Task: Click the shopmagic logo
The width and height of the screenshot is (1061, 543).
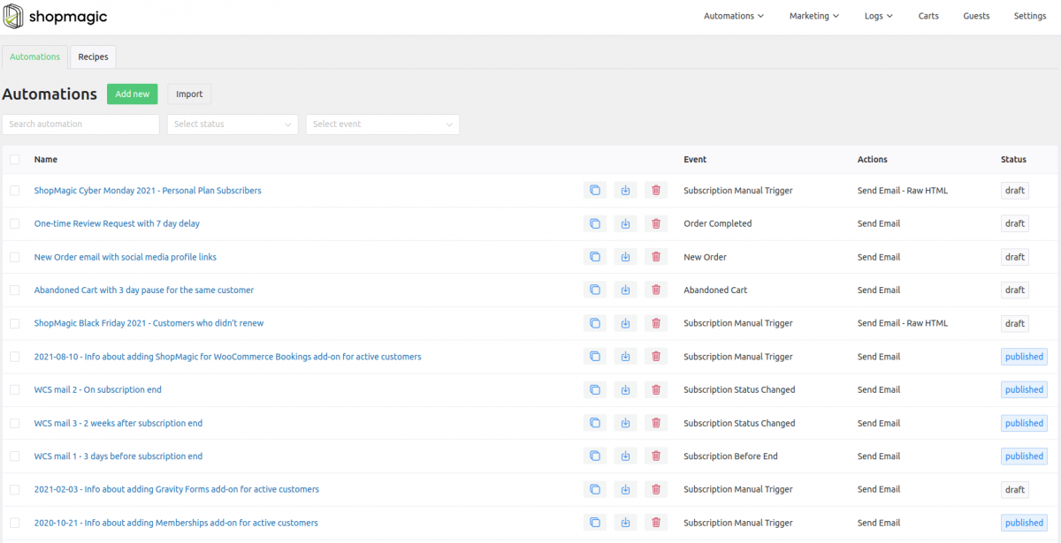Action: point(56,16)
